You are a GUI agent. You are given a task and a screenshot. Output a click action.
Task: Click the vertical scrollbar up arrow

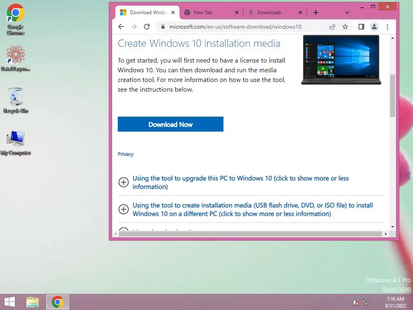pyautogui.click(x=392, y=38)
